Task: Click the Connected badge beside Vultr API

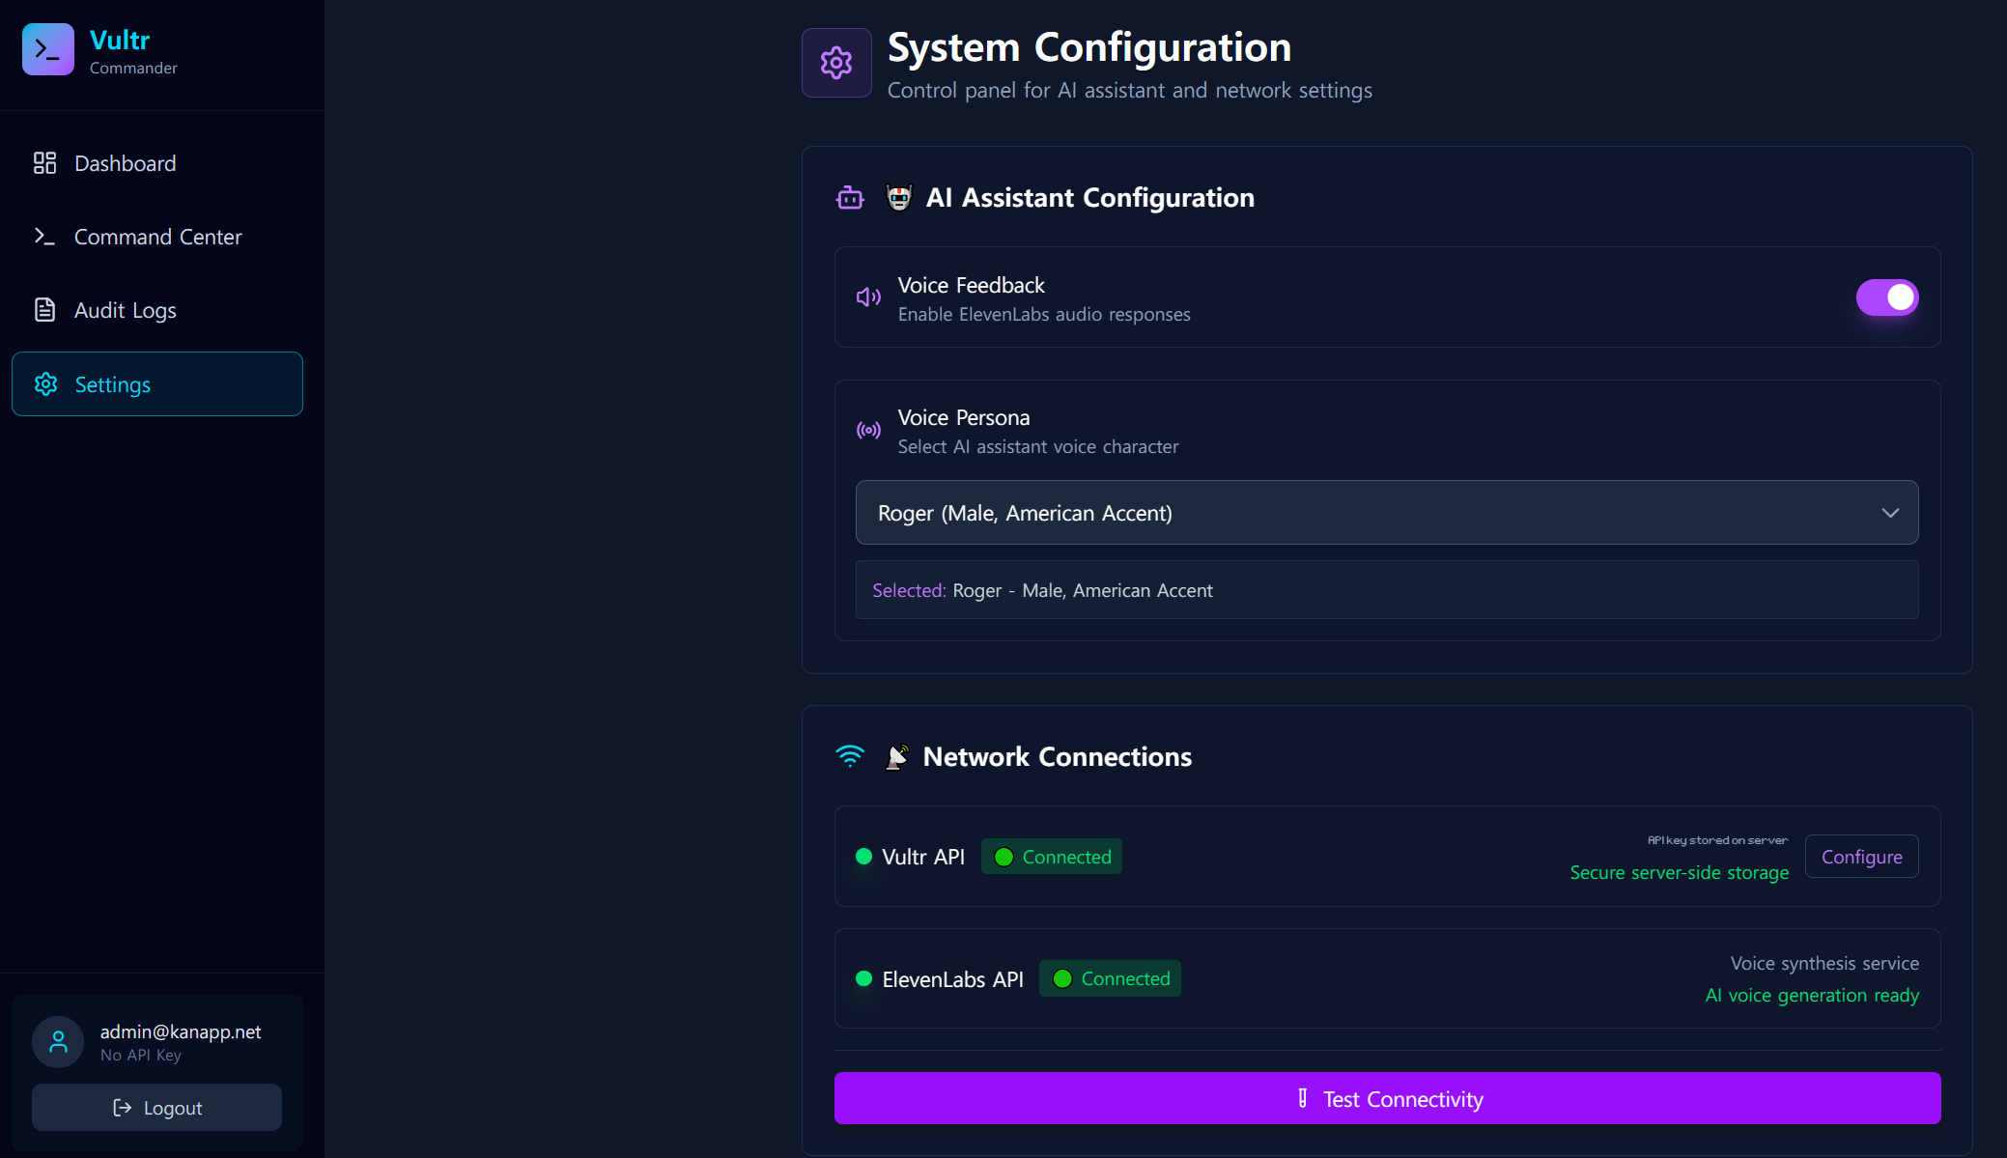Action: click(1052, 857)
